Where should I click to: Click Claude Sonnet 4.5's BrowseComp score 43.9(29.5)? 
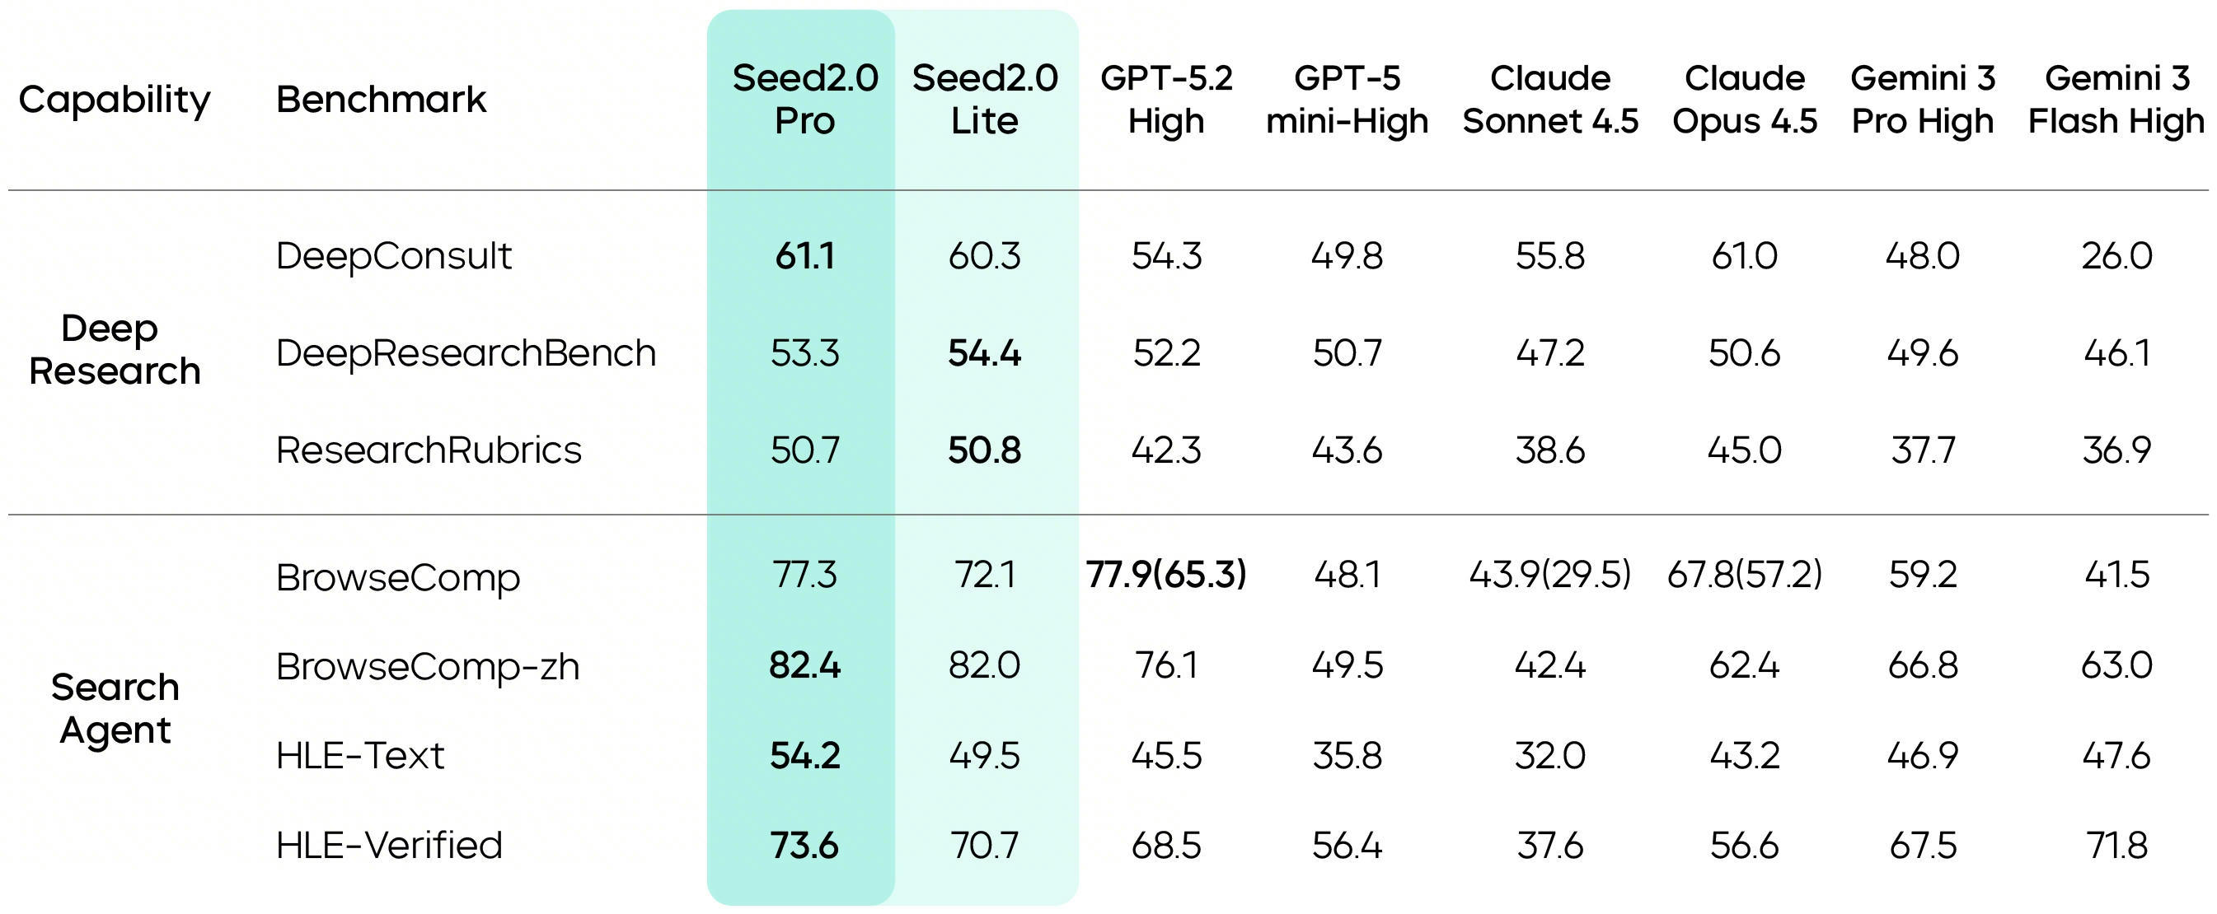click(1550, 575)
